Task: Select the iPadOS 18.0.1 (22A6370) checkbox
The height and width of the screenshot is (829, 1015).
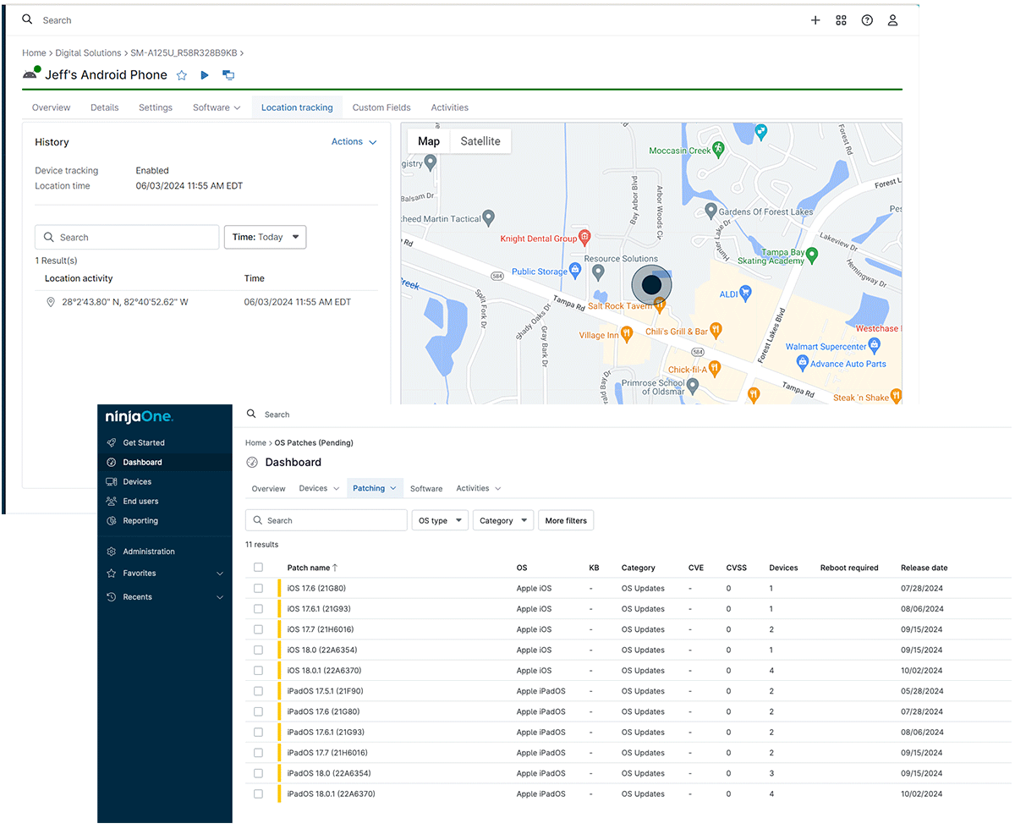Action: coord(259,793)
